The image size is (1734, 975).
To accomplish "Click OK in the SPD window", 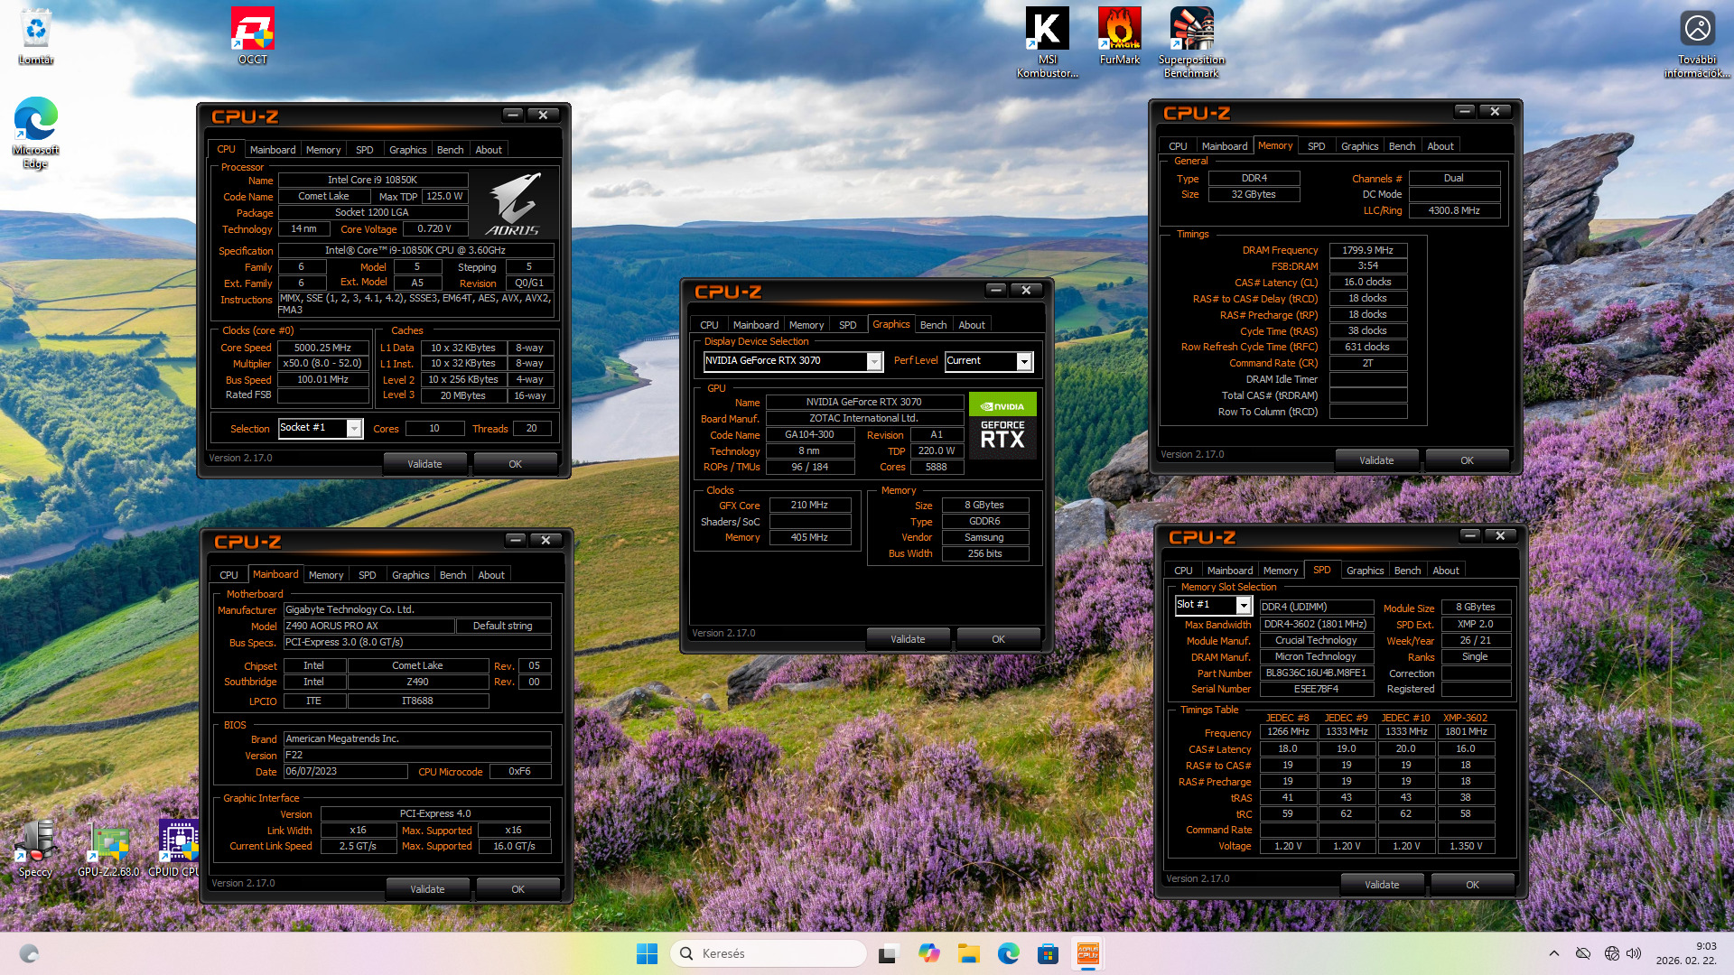I will 1471,885.
